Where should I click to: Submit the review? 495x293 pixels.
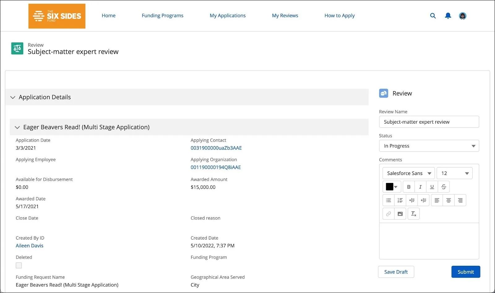(466, 272)
